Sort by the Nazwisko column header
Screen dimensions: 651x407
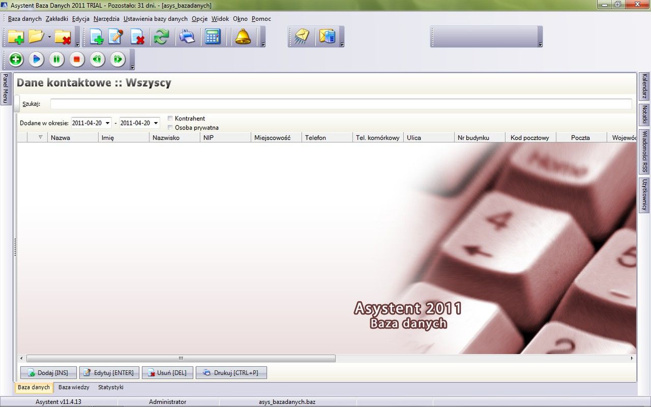coord(175,137)
